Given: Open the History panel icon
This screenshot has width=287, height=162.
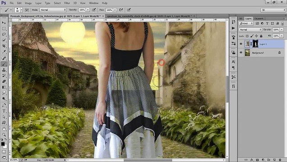Looking at the screenshot, I should (x=233, y=22).
